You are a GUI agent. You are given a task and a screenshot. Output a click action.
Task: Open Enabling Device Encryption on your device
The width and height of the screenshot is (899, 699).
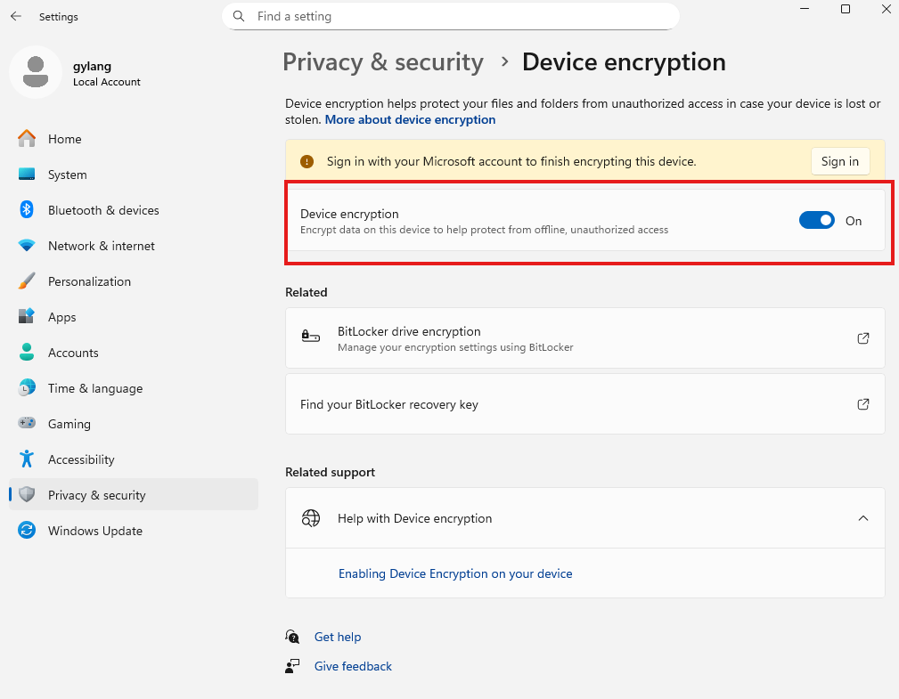point(455,573)
